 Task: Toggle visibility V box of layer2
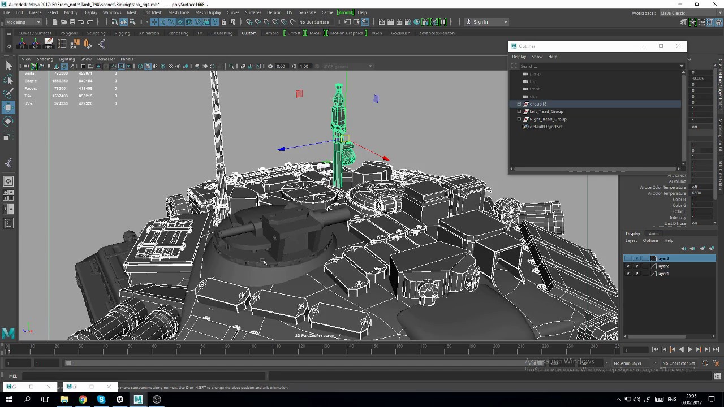pos(628,266)
